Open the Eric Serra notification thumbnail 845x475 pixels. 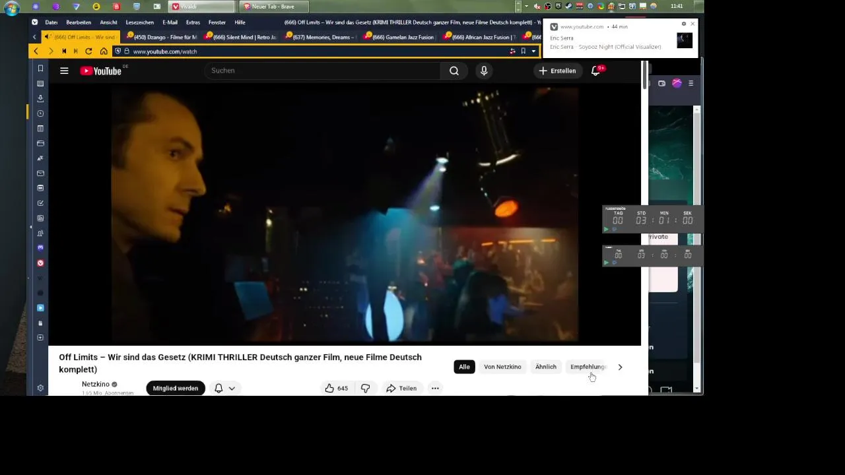pos(685,40)
